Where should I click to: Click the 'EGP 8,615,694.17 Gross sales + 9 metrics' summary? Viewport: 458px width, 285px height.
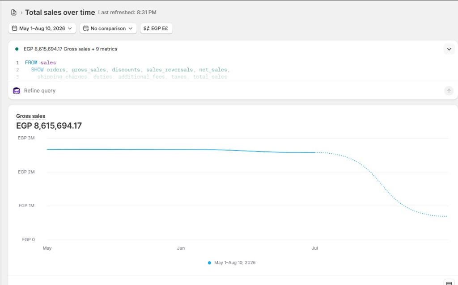(x=70, y=49)
